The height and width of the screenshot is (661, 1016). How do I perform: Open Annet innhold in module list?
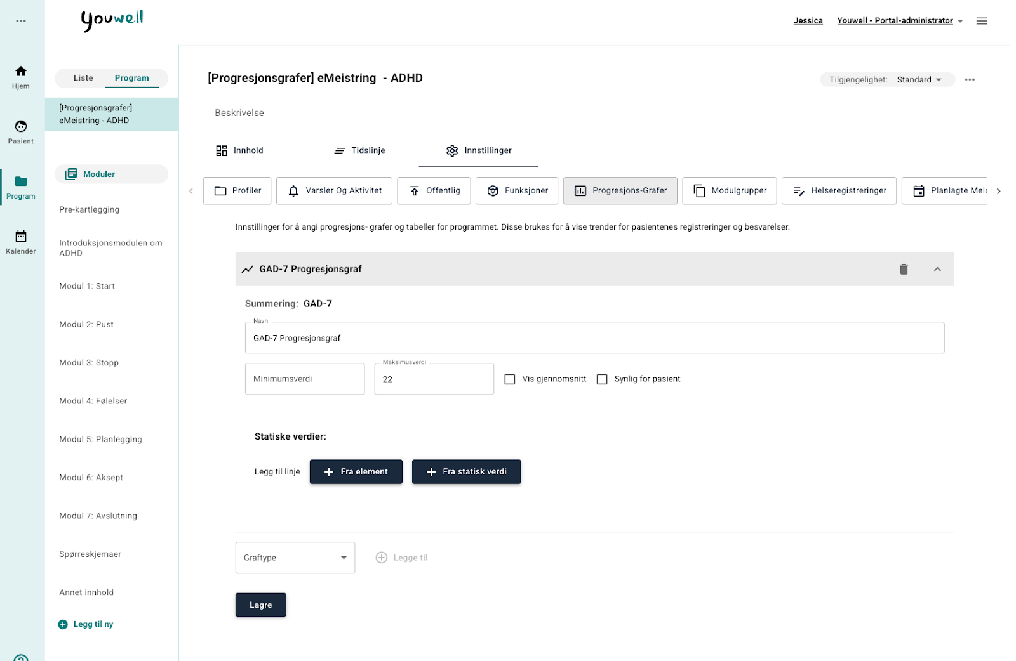click(86, 592)
